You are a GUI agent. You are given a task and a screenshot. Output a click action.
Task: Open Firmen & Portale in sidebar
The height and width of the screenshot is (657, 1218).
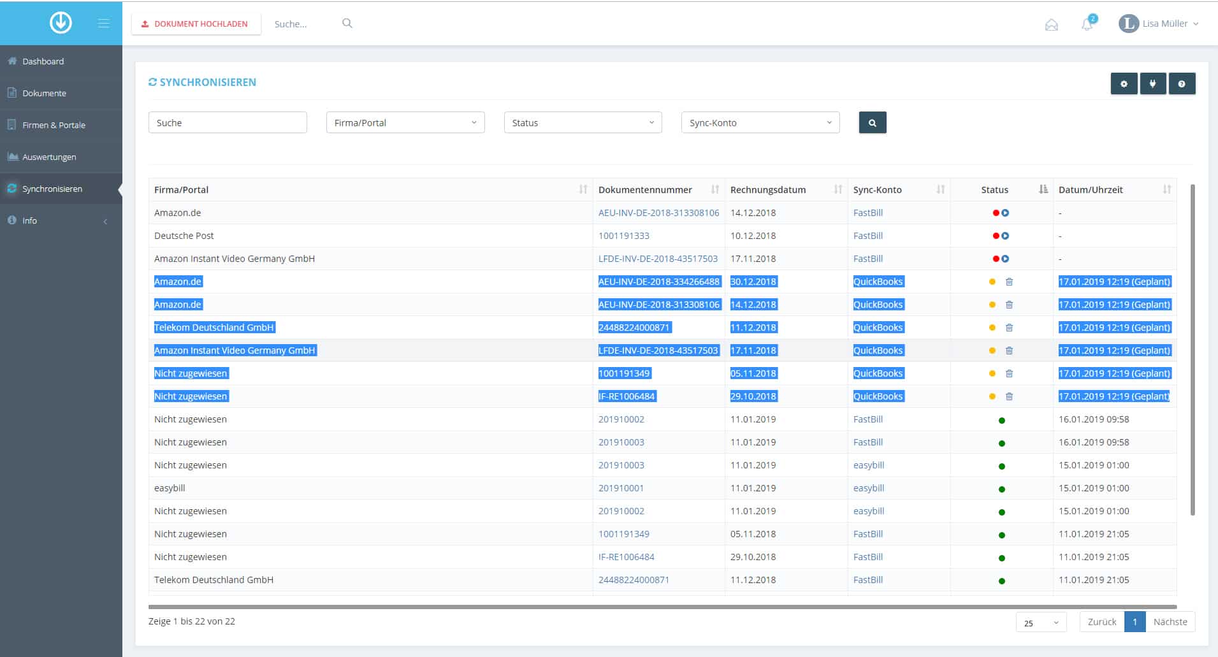61,125
